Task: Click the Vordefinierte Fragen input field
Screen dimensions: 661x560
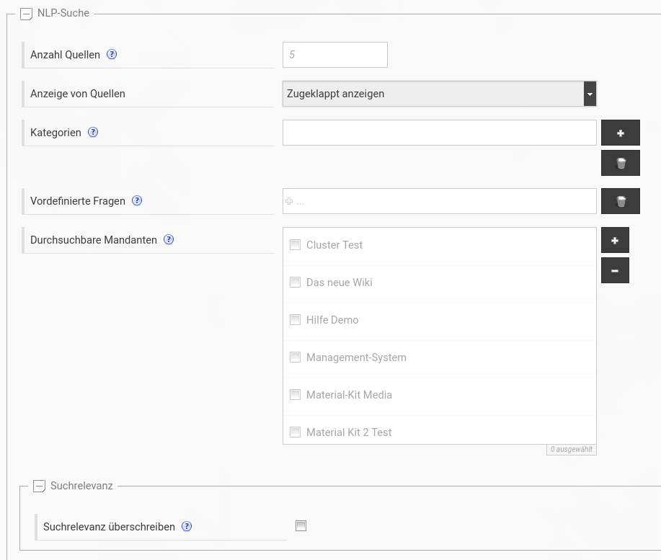Action: pos(439,201)
